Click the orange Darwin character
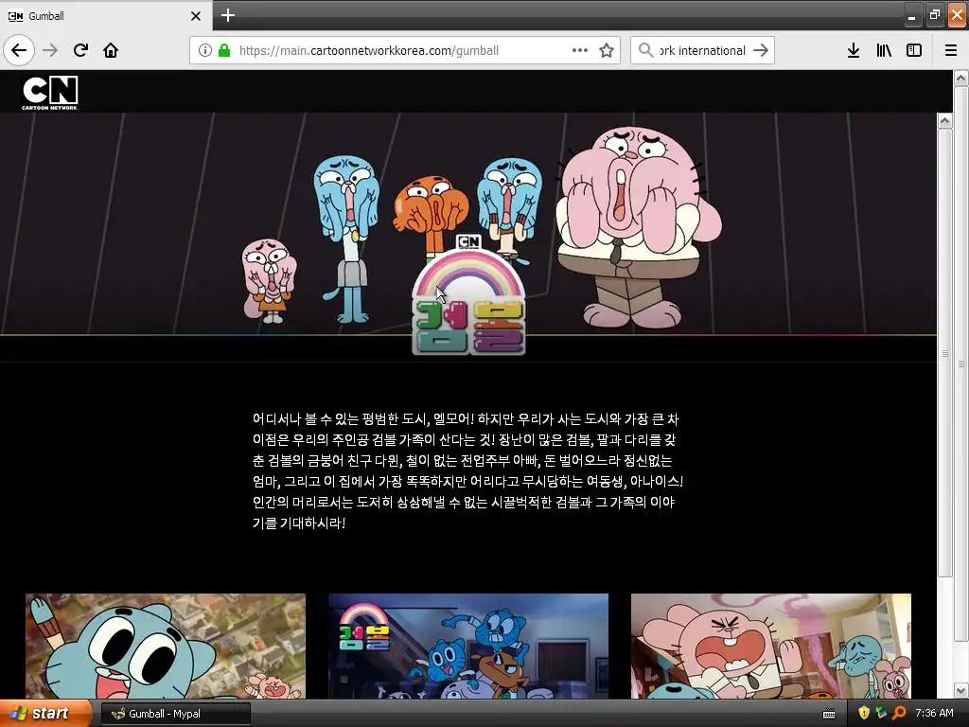 point(431,213)
